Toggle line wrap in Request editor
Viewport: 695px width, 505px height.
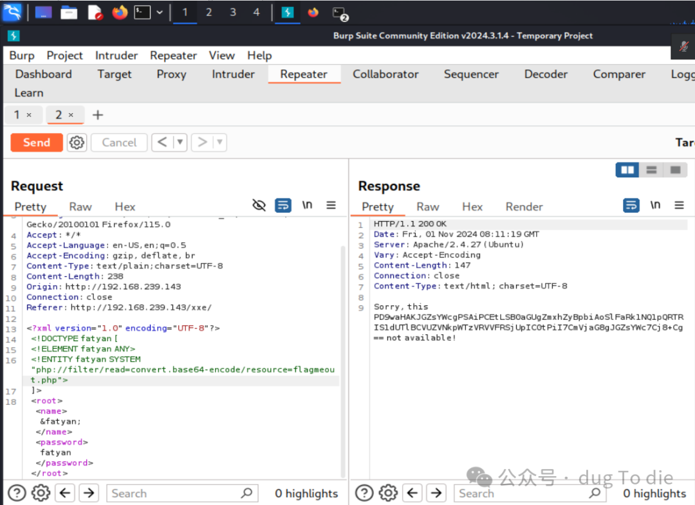(283, 205)
